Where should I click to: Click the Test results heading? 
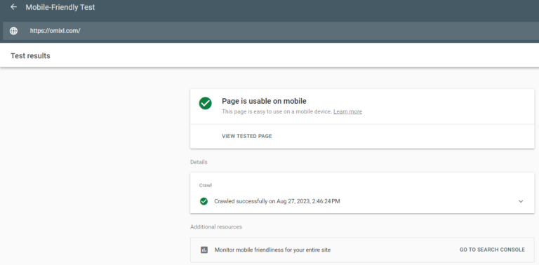point(30,55)
